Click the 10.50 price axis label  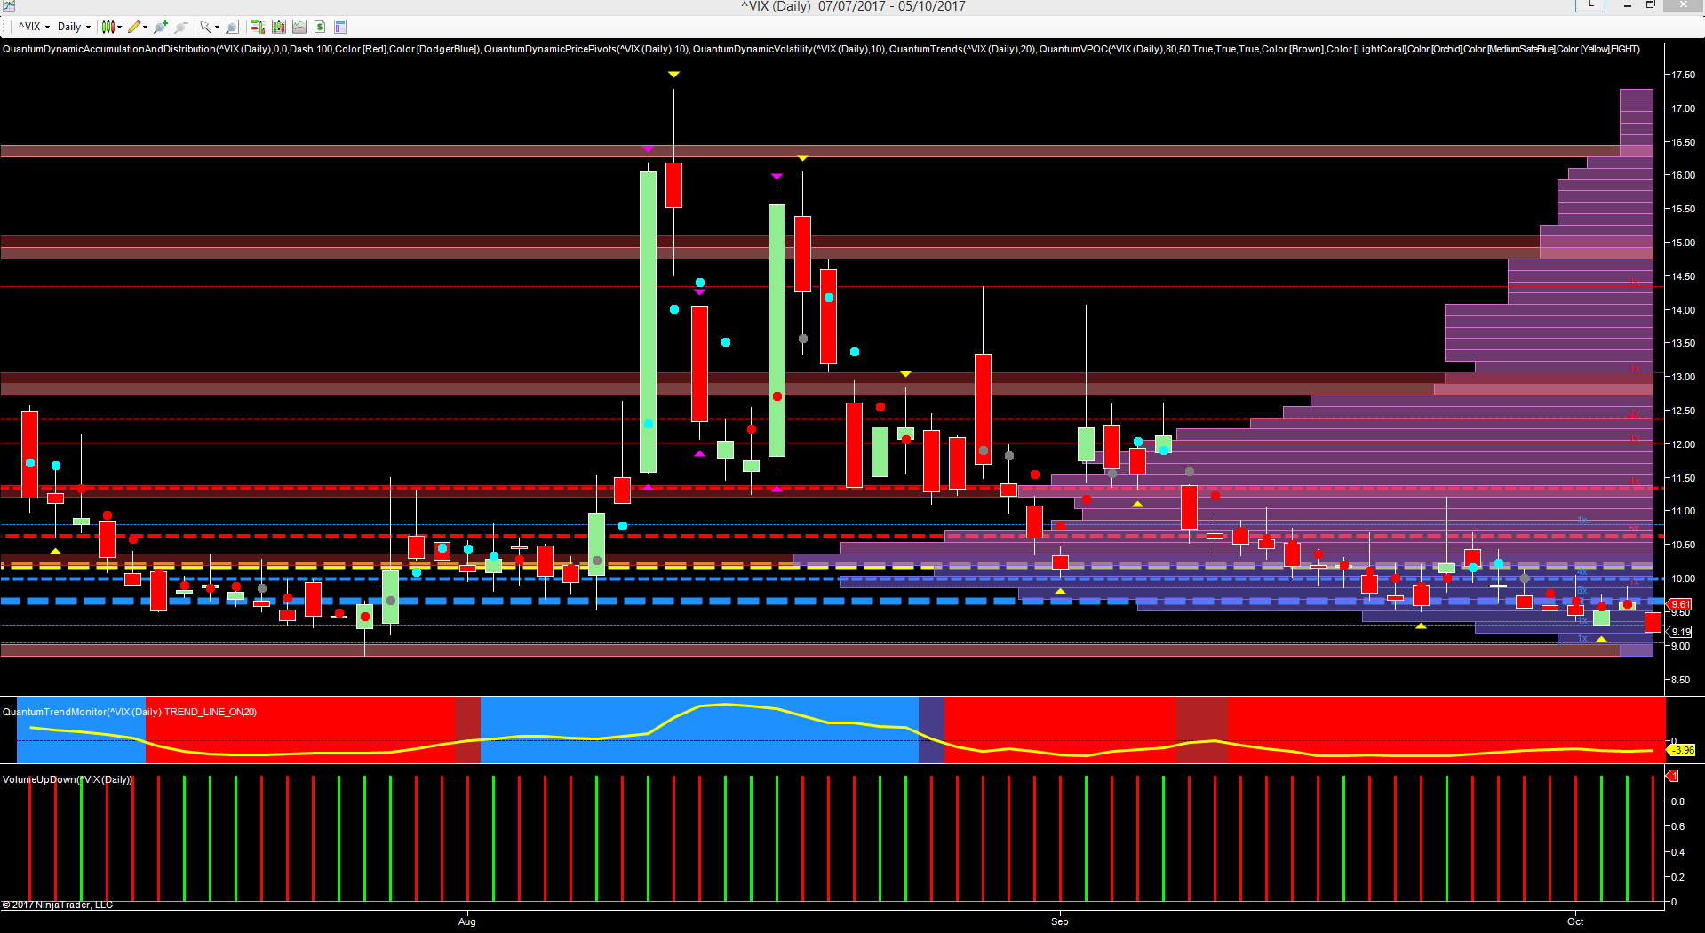[x=1683, y=545]
